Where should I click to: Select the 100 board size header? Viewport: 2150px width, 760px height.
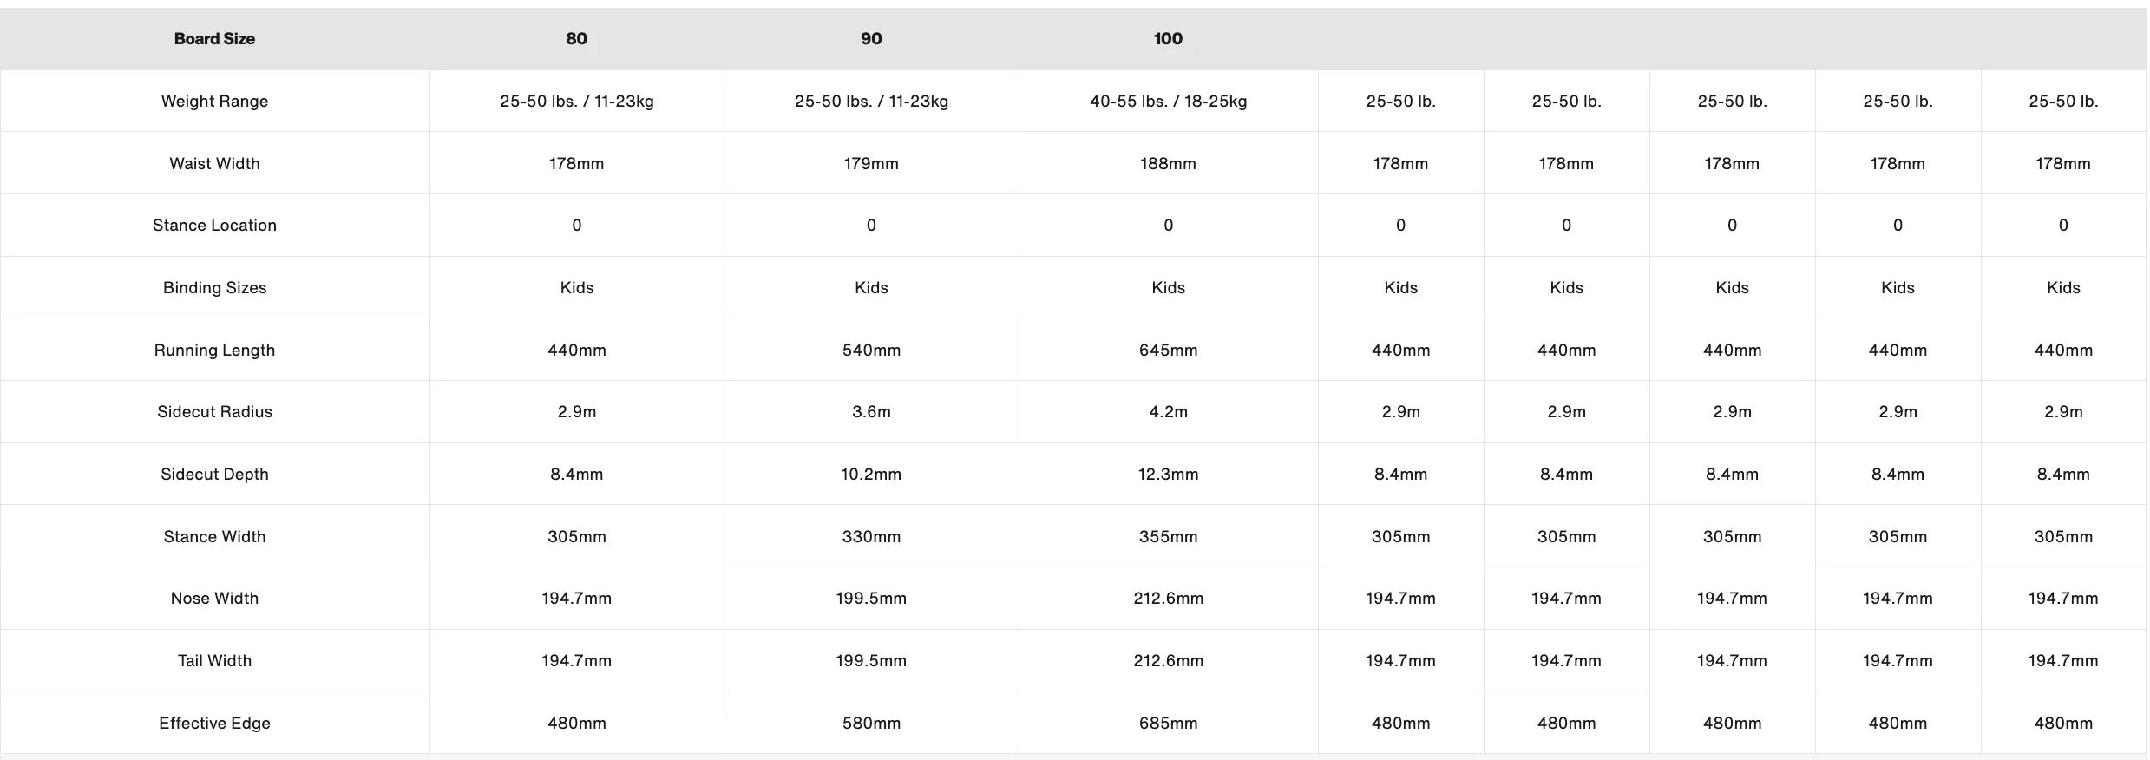click(1168, 39)
